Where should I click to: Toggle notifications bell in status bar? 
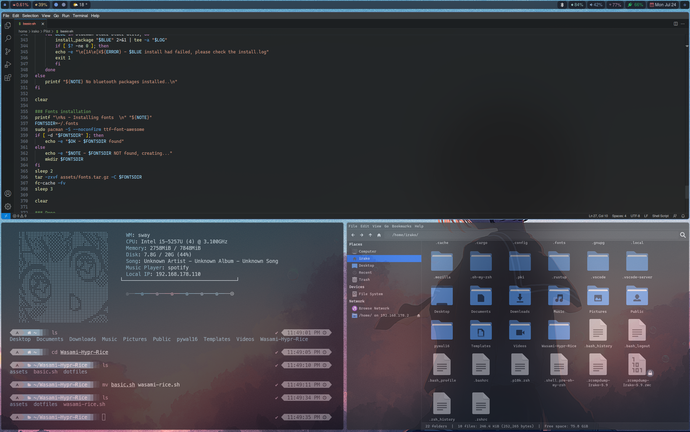[x=683, y=216]
